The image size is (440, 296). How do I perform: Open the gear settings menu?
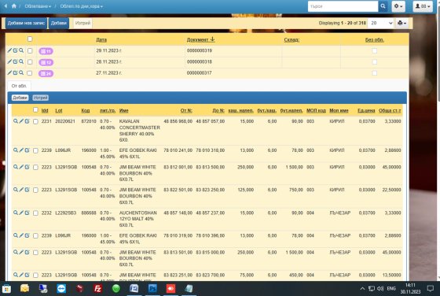coord(398,6)
